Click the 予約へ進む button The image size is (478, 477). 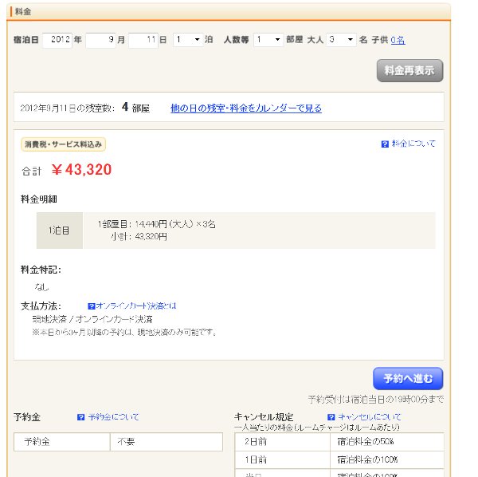pyautogui.click(x=408, y=378)
